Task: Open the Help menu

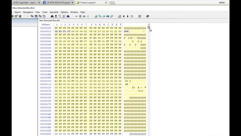Action: [82, 12]
